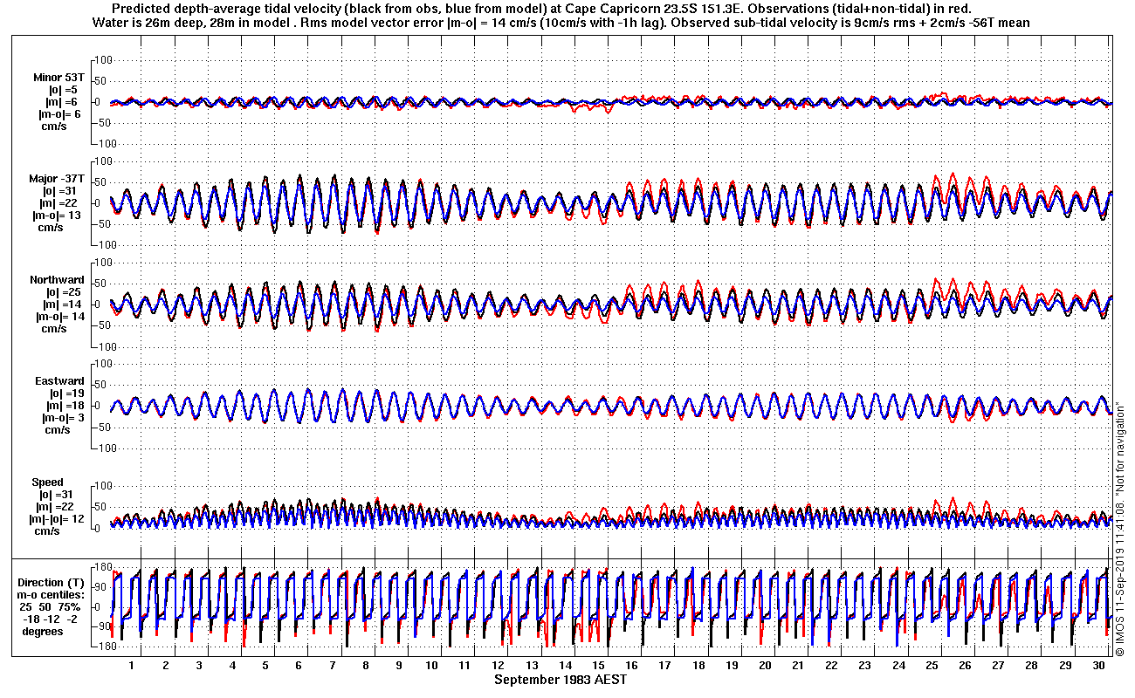Click '|o| =5' in the Minor panel

pos(63,90)
